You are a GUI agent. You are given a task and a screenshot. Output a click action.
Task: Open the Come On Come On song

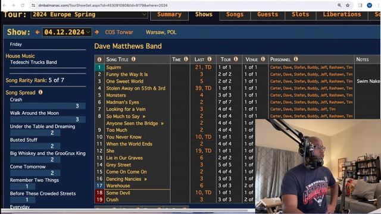pyautogui.click(x=126, y=172)
